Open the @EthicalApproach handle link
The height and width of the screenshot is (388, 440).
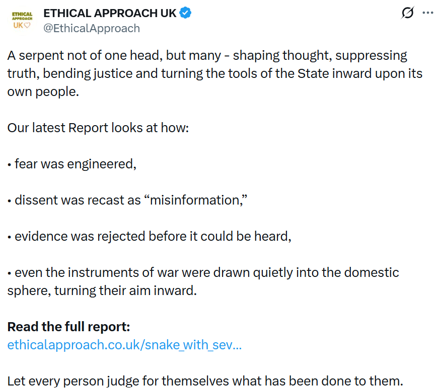point(92,28)
